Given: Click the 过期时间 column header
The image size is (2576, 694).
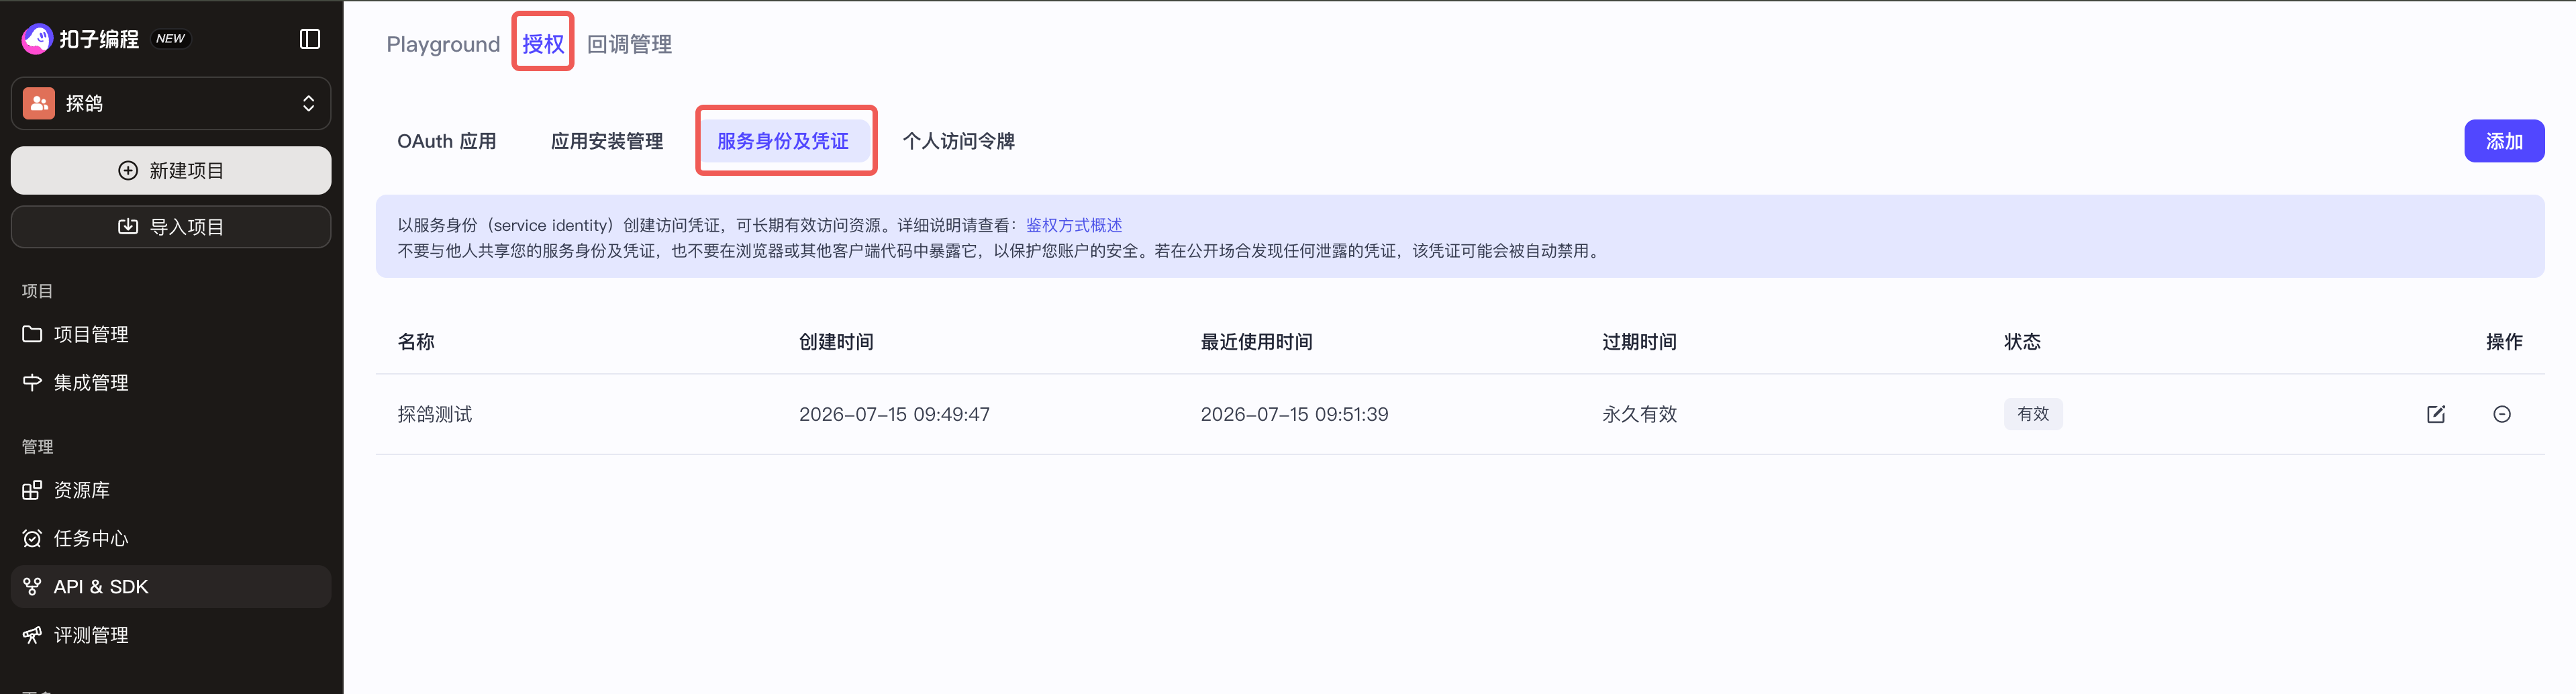Looking at the screenshot, I should 1640,342.
